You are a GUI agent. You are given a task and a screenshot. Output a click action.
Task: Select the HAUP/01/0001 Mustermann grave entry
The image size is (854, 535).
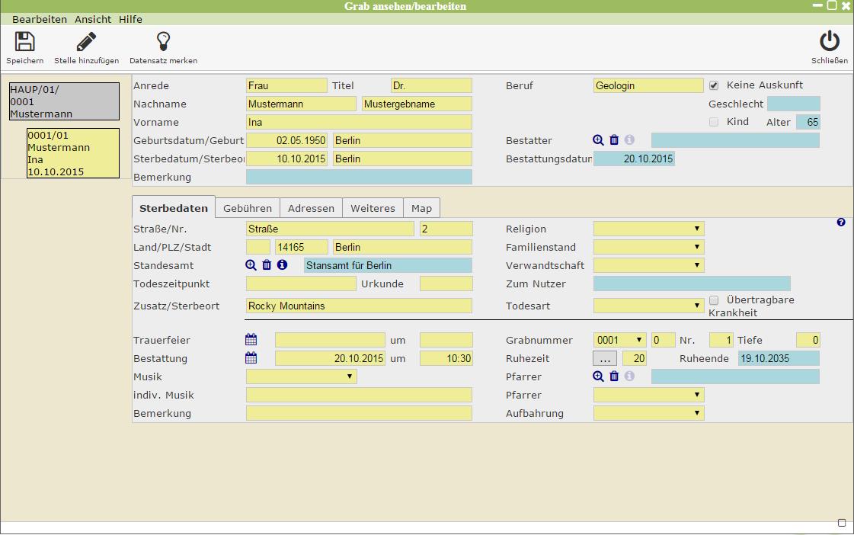click(64, 101)
